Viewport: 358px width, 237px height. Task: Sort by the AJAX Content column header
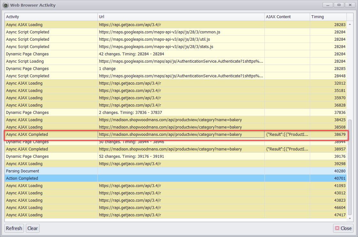[x=286, y=17]
